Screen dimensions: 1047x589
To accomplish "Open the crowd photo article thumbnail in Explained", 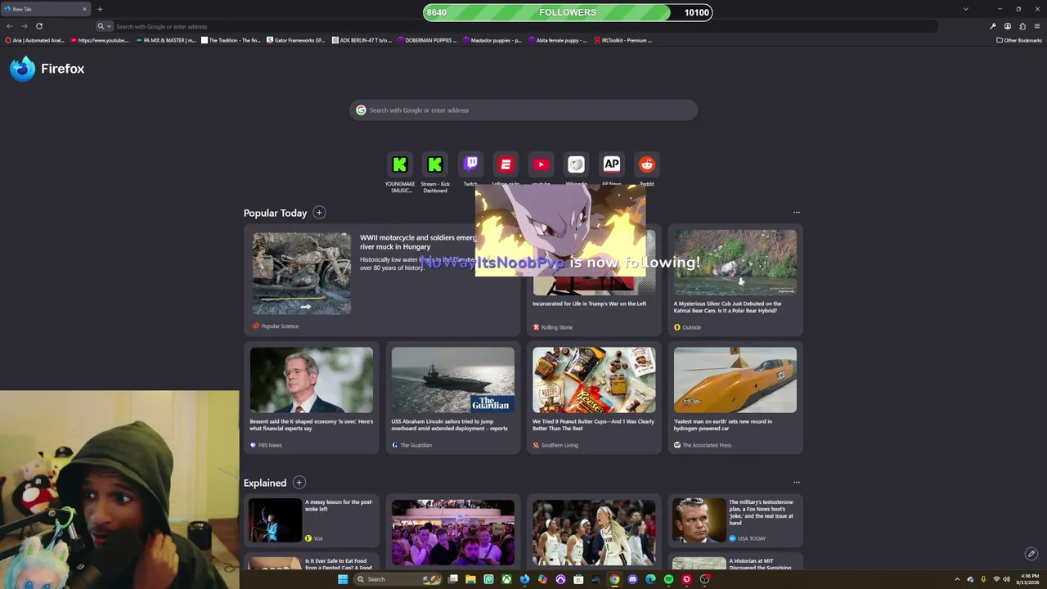I will coord(453,533).
